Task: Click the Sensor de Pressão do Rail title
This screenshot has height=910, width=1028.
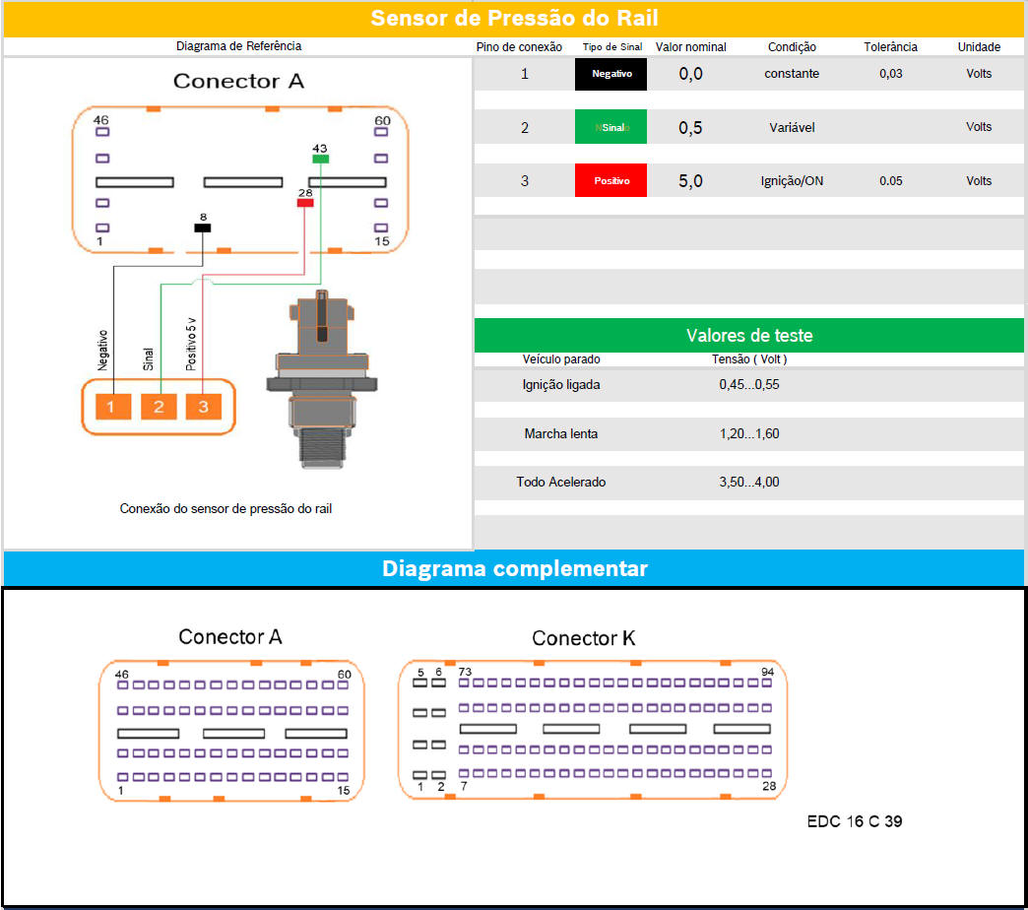Action: tap(514, 18)
